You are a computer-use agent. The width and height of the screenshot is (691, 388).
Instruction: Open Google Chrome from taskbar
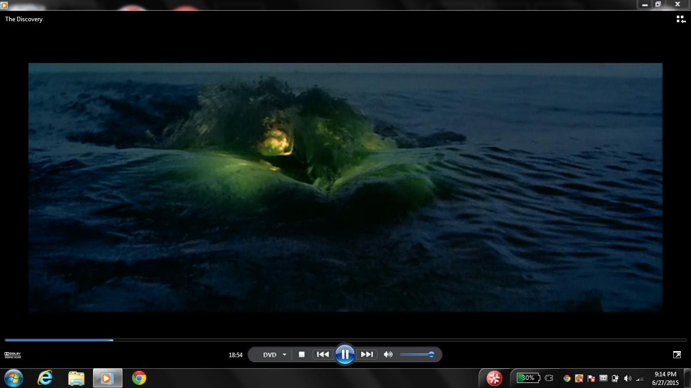(139, 378)
